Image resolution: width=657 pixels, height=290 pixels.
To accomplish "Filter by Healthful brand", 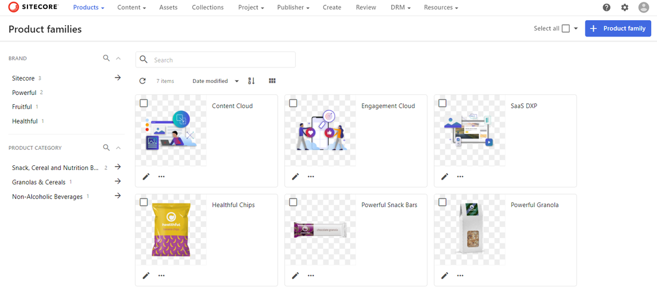I will [x=24, y=121].
